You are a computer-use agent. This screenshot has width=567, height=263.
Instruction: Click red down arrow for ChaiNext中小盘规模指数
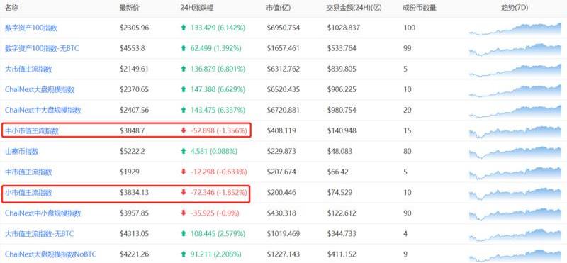point(184,213)
